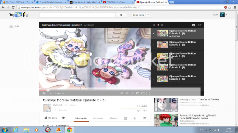
Task: Open the 7GOGO8 channel link
Action: tap(57, 105)
